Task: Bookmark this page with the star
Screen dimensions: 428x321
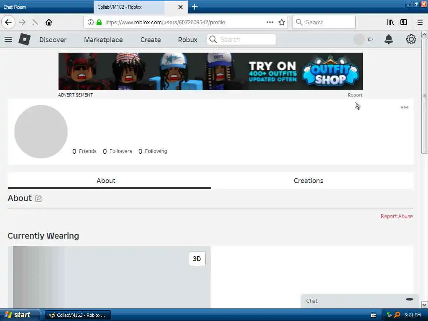Action: pyautogui.click(x=282, y=22)
